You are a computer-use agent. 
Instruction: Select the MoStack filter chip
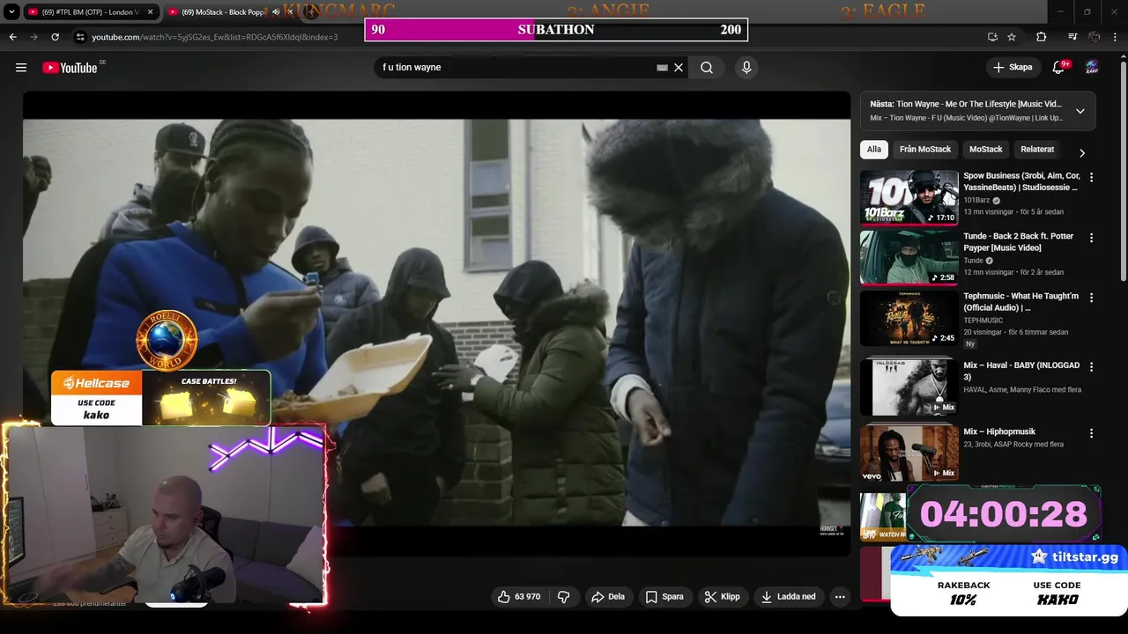tap(986, 150)
